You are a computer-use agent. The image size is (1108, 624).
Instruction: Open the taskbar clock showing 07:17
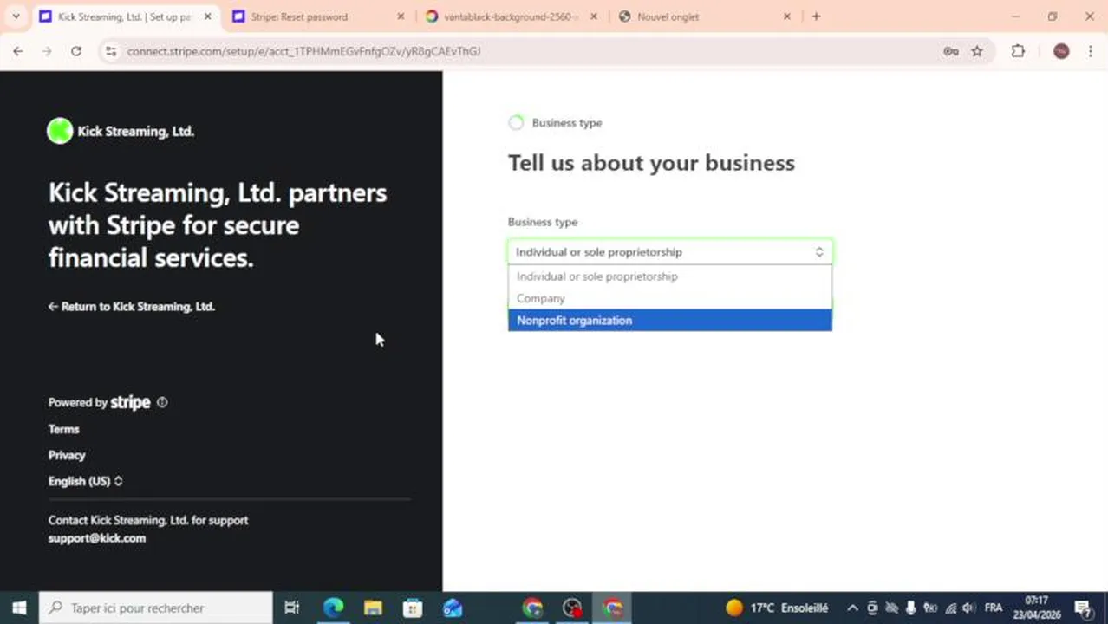[x=1036, y=608]
